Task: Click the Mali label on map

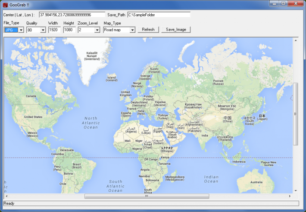Action: point(128,141)
